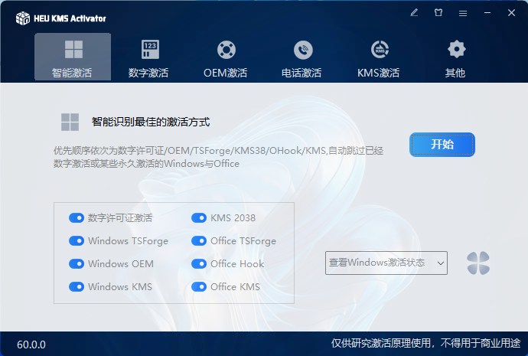Open the hamburger menu icon
Image resolution: width=528 pixels, height=356 pixels.
click(x=463, y=13)
